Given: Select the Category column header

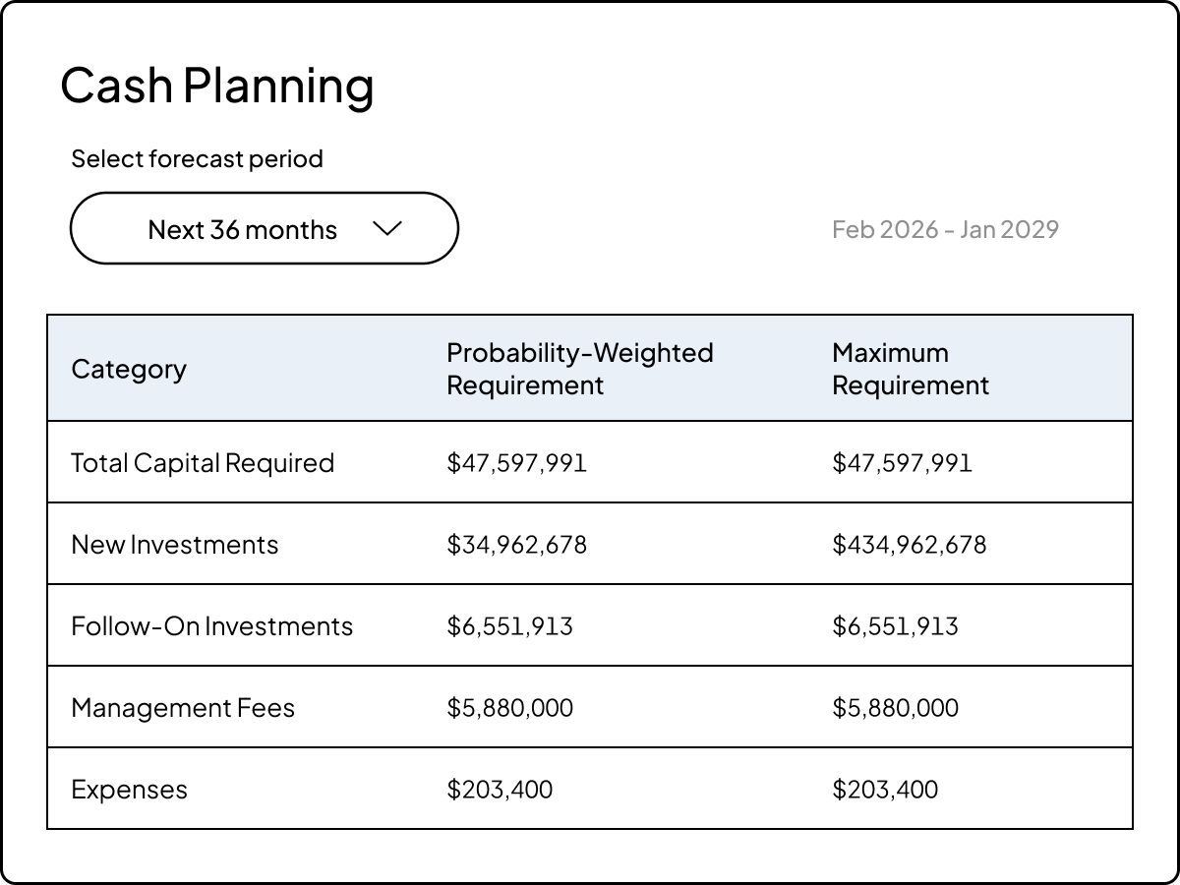Looking at the screenshot, I should pyautogui.click(x=129, y=369).
